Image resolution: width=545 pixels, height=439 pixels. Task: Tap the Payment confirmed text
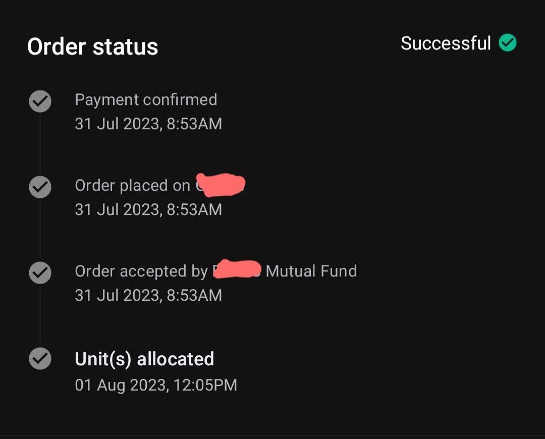[146, 100]
